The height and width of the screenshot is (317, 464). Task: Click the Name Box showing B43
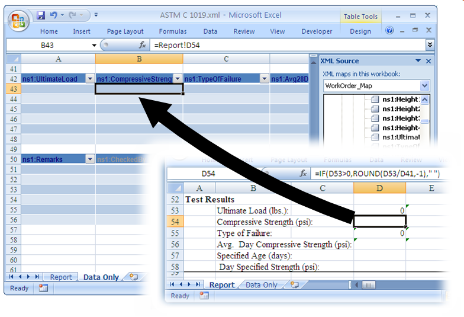47,45
